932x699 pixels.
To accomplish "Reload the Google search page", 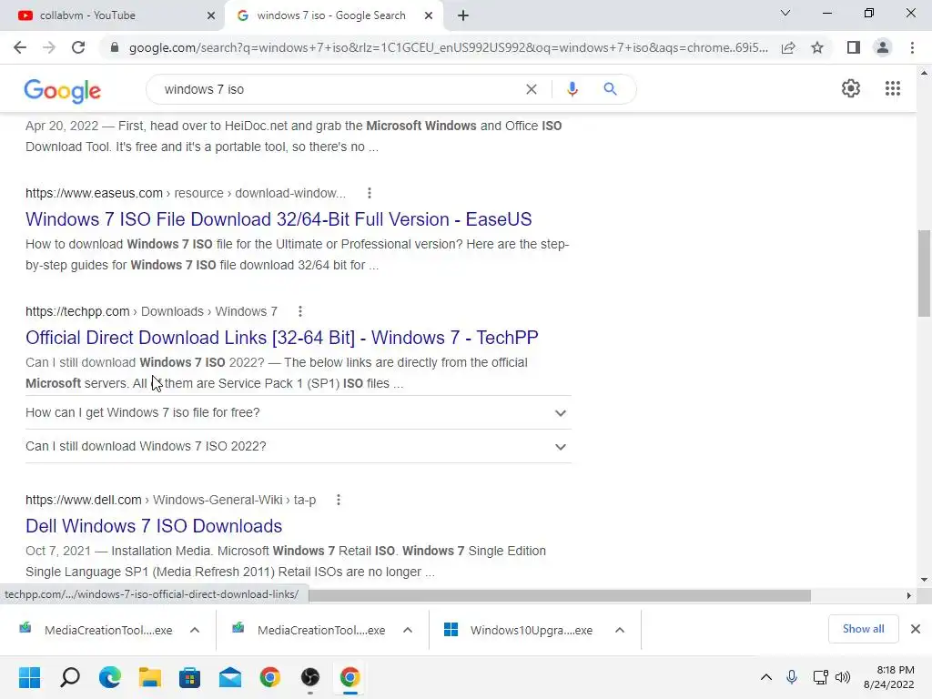I will [78, 47].
